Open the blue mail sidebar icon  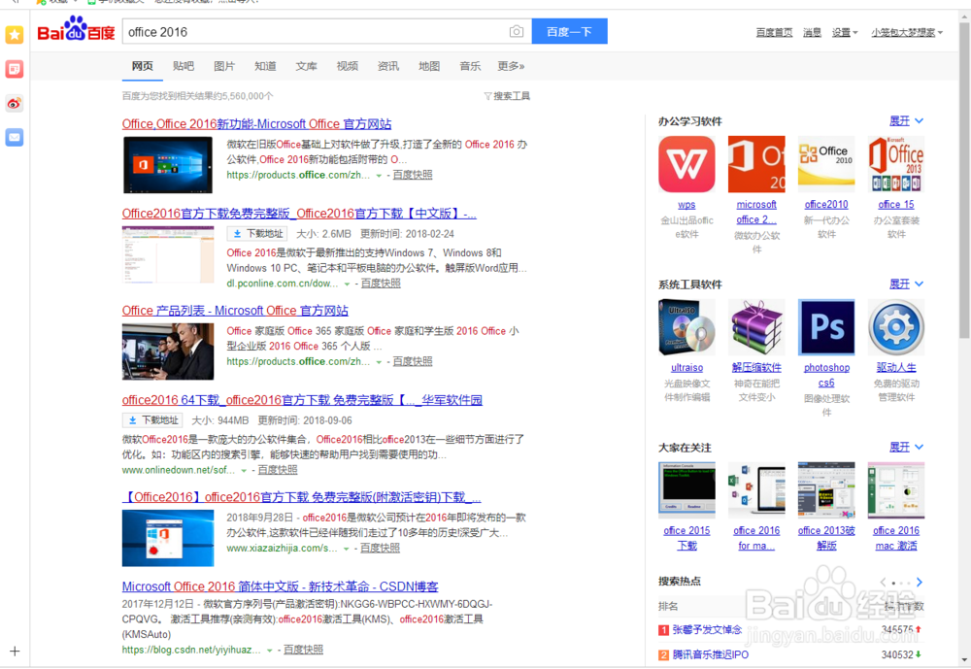coord(15,137)
